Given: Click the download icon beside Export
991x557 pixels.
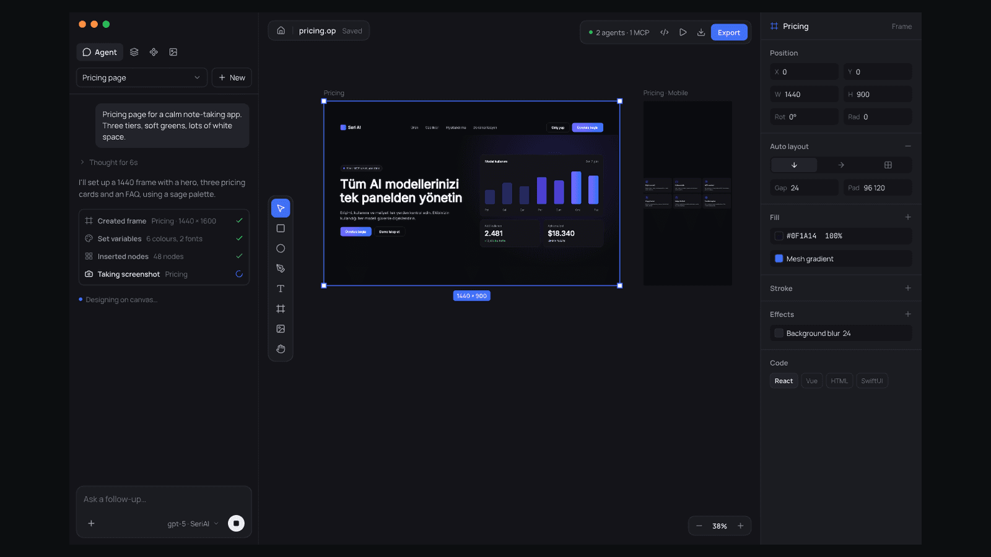Looking at the screenshot, I should 701,32.
